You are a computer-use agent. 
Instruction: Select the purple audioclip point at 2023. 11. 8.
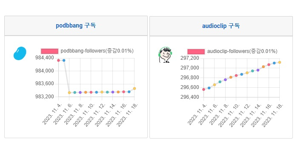[x=225, y=80]
